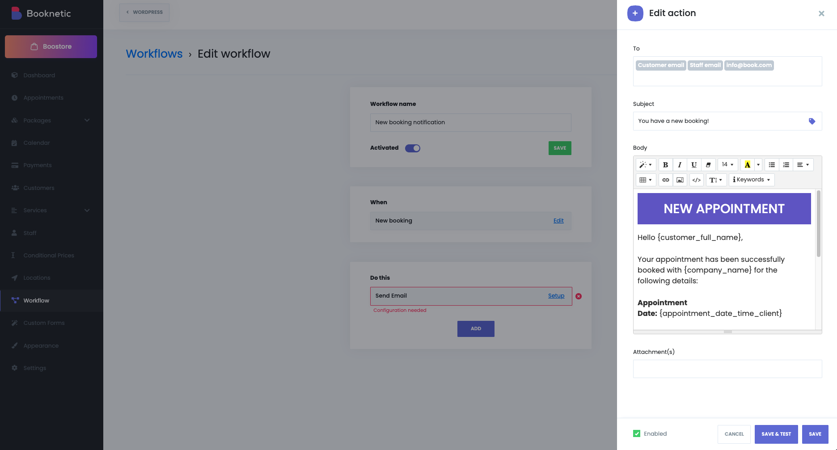
Task: Click the subject keyword tag icon
Action: (x=812, y=121)
